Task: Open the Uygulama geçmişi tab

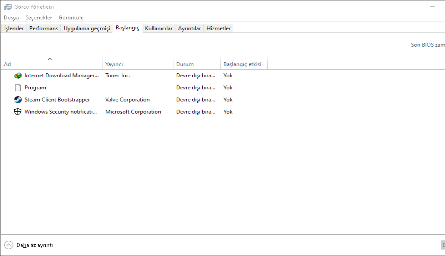Action: pyautogui.click(x=87, y=28)
